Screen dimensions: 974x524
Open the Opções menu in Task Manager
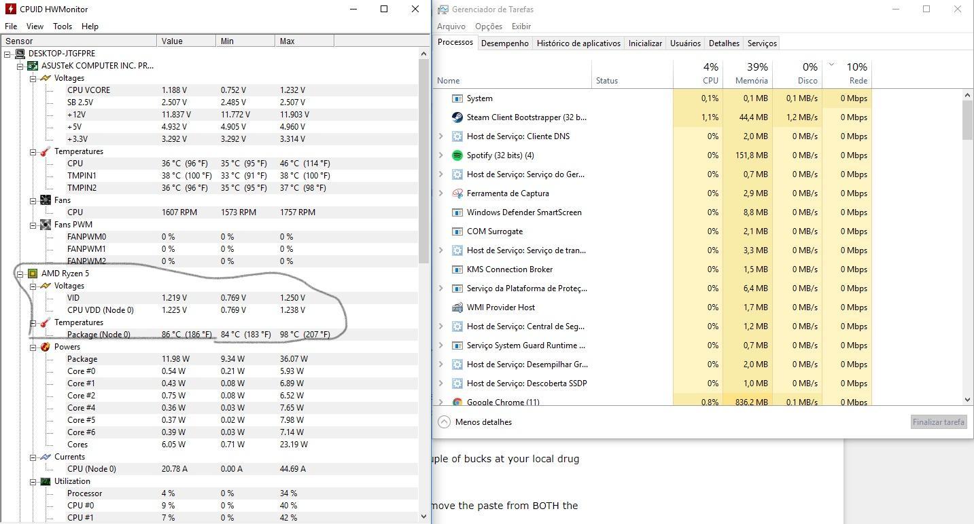coord(489,26)
